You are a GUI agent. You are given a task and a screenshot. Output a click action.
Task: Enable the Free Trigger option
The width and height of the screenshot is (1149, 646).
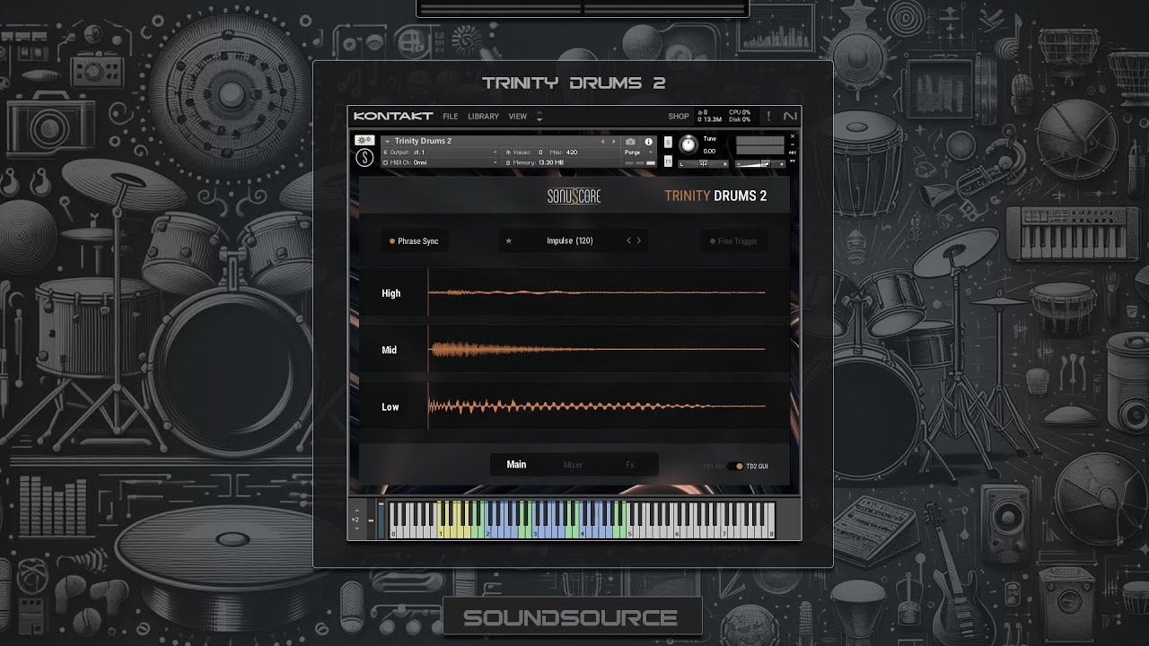[733, 241]
